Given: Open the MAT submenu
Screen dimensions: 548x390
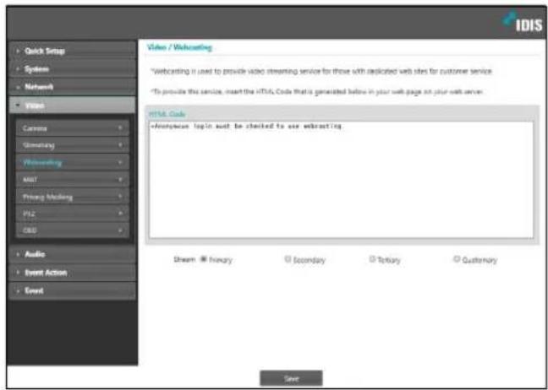Looking at the screenshot, I should click(x=73, y=180).
